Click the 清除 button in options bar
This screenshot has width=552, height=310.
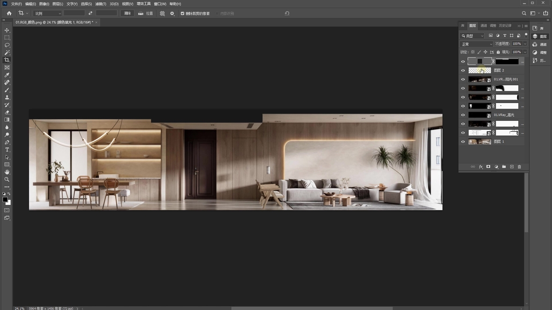click(x=127, y=14)
